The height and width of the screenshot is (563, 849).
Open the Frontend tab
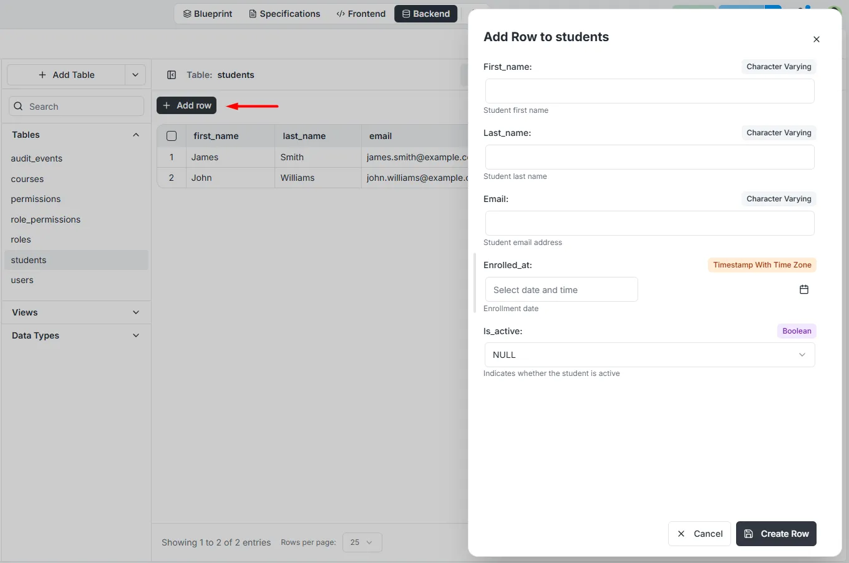point(361,14)
